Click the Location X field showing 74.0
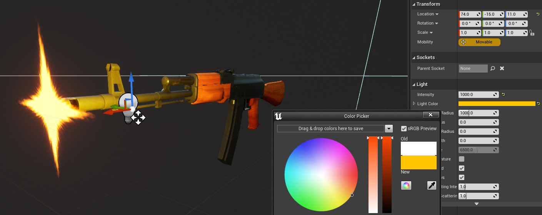 coord(470,14)
